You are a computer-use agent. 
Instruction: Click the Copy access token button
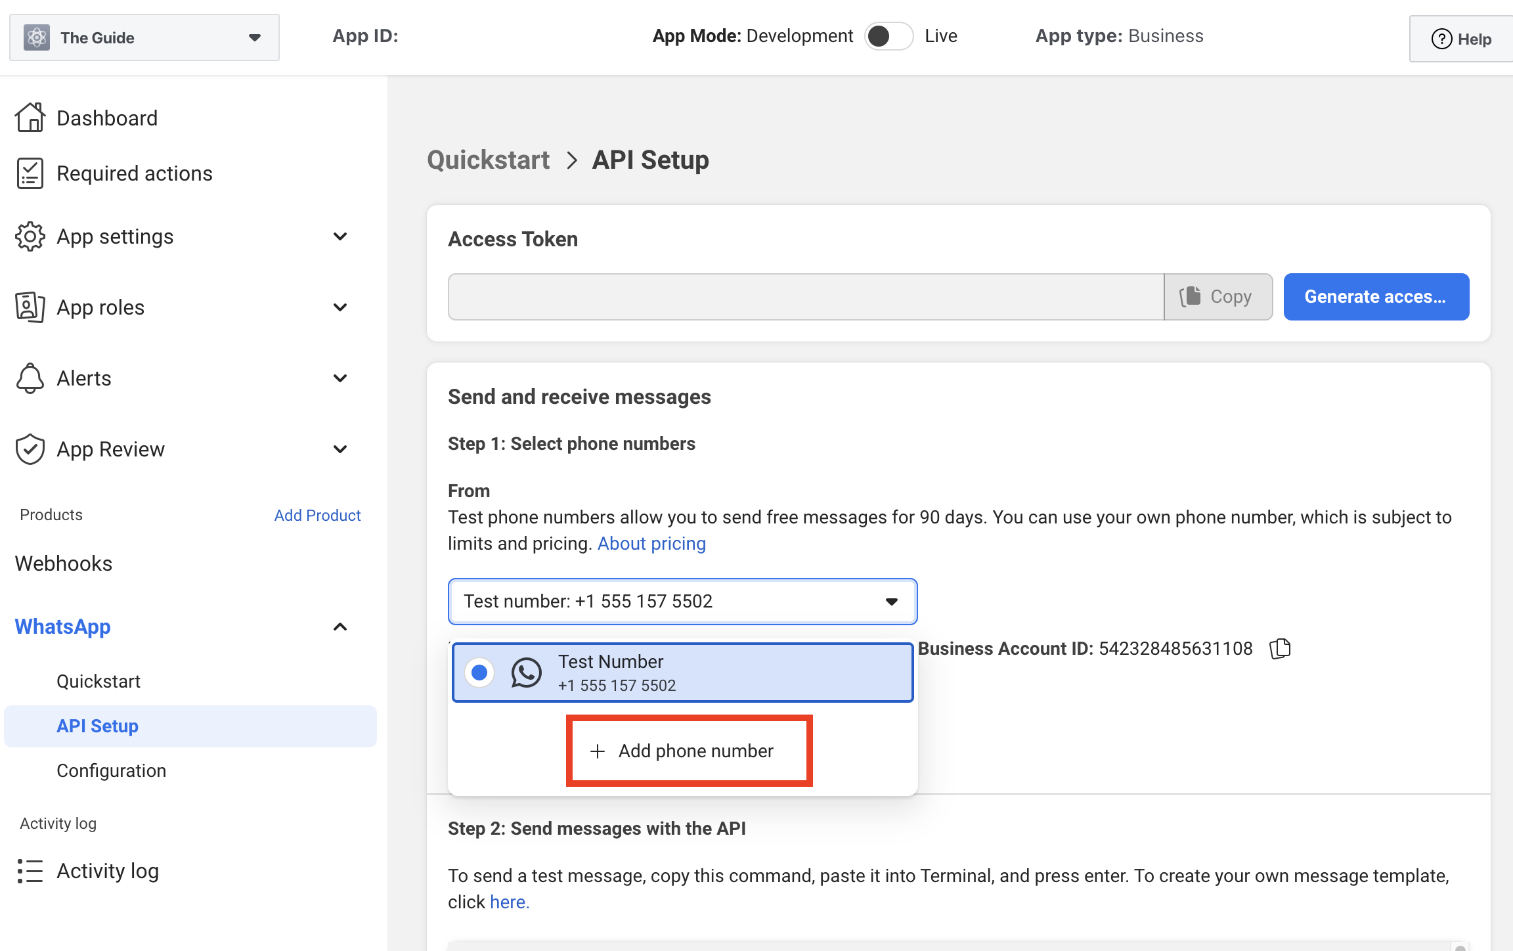(x=1218, y=297)
